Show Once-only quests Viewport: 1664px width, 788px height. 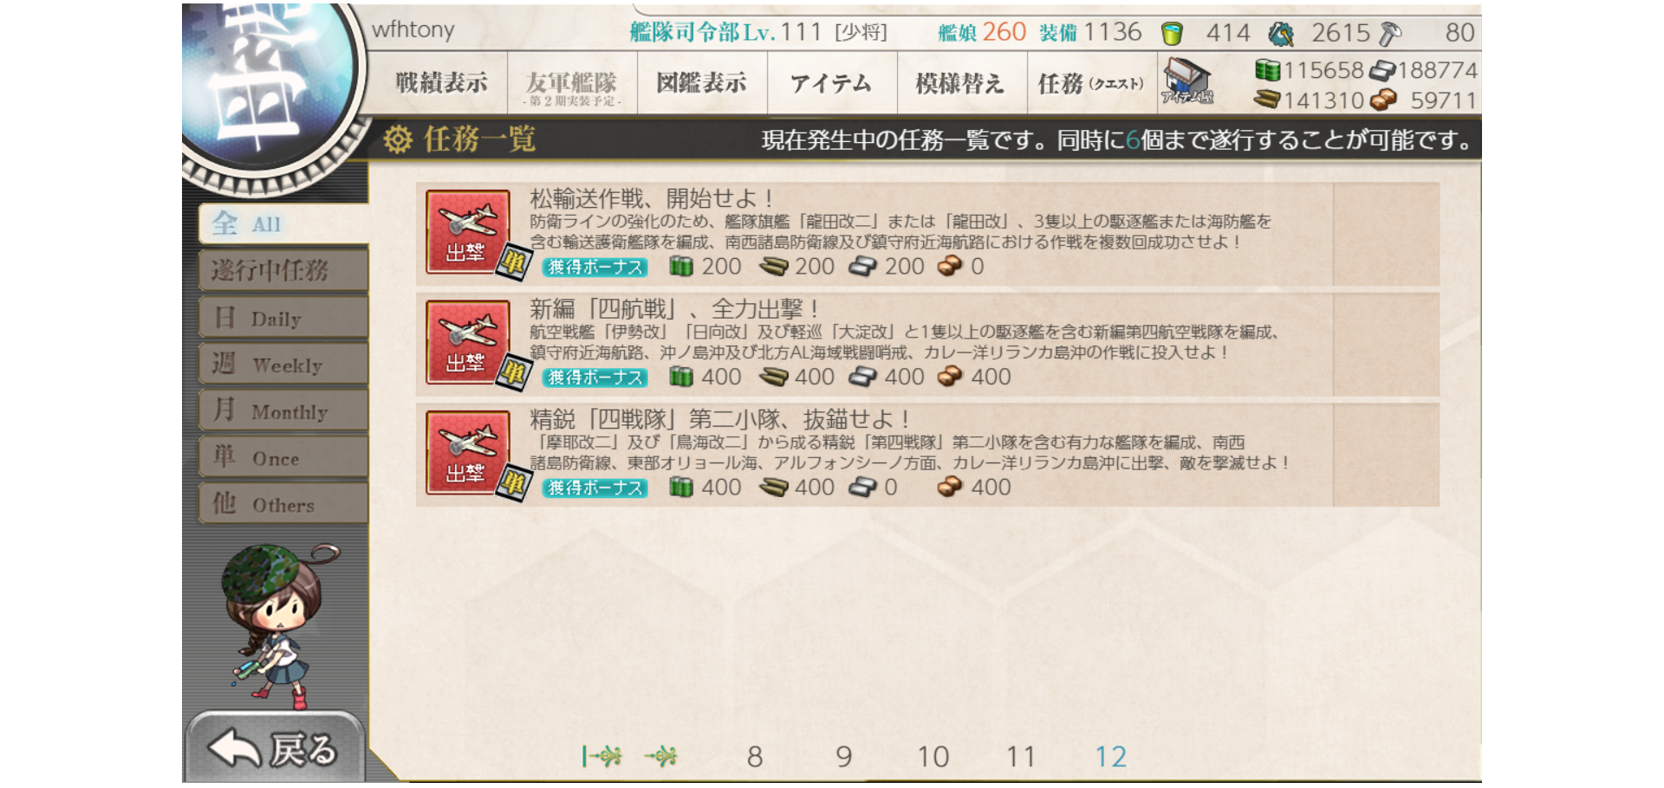(x=284, y=457)
